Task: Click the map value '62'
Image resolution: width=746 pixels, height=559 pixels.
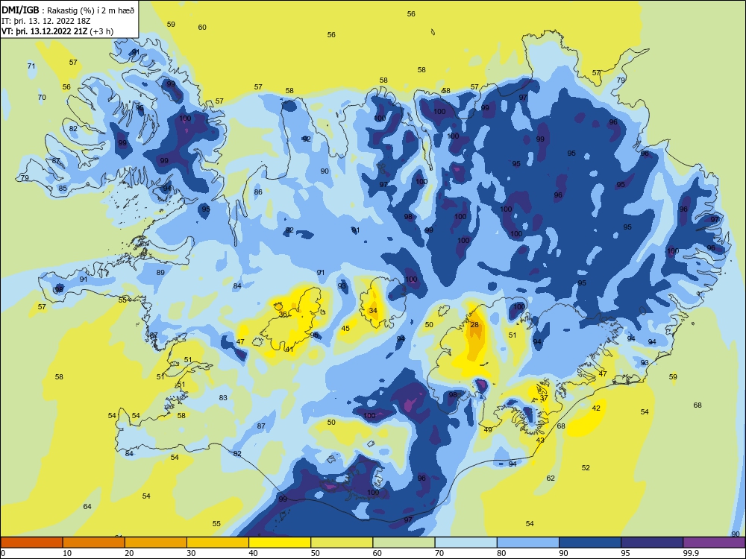Action: [x=551, y=479]
